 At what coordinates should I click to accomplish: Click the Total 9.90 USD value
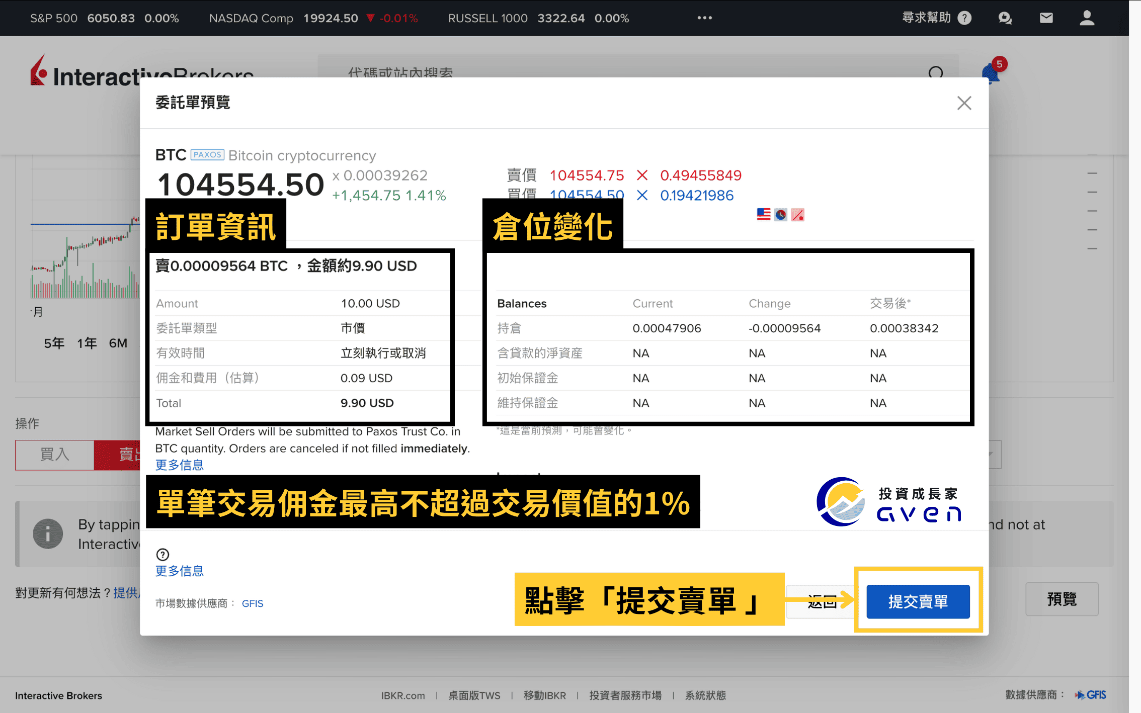(367, 403)
